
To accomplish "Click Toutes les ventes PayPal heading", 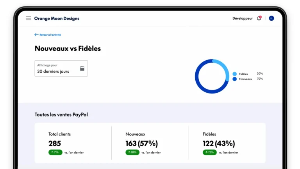I will (x=61, y=115).
